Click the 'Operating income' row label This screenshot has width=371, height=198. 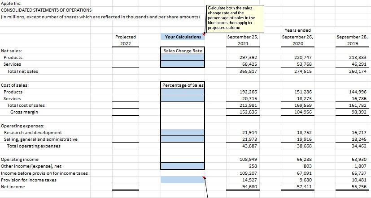[20, 160]
